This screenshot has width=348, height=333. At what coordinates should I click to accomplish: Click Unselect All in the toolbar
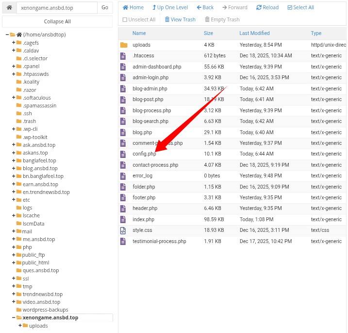(x=139, y=19)
